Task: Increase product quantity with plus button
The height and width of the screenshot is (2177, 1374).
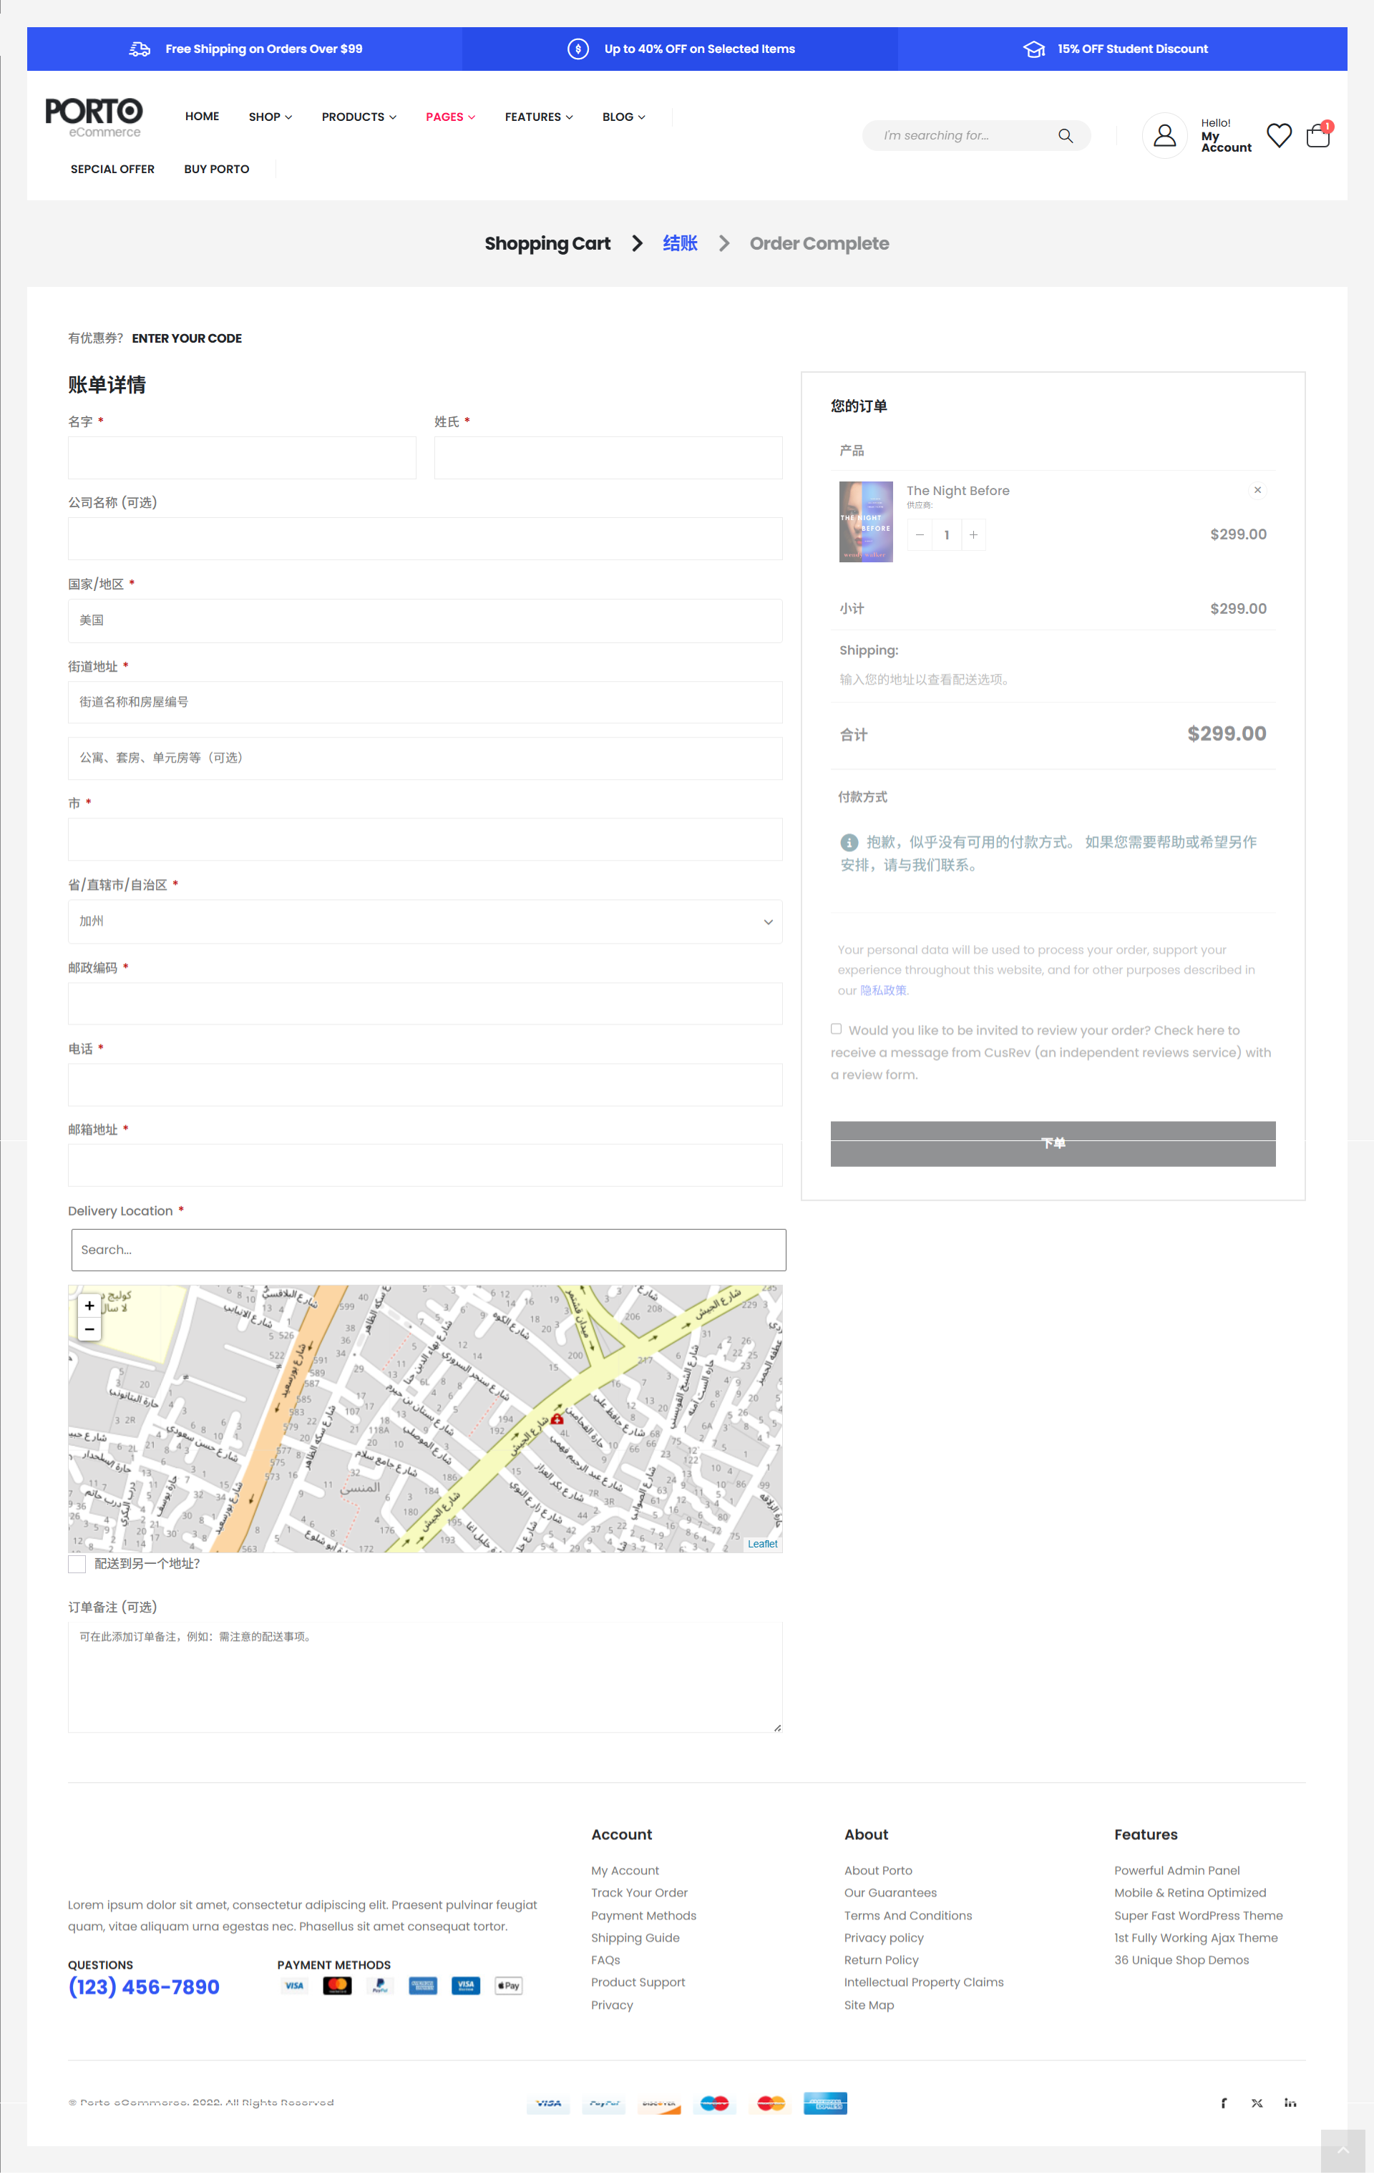Action: 973,535
